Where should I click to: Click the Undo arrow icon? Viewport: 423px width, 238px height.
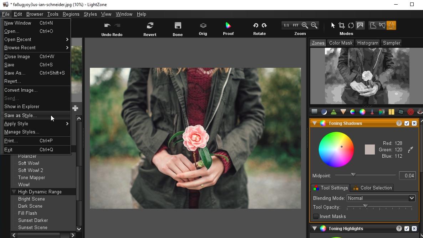tap(107, 25)
